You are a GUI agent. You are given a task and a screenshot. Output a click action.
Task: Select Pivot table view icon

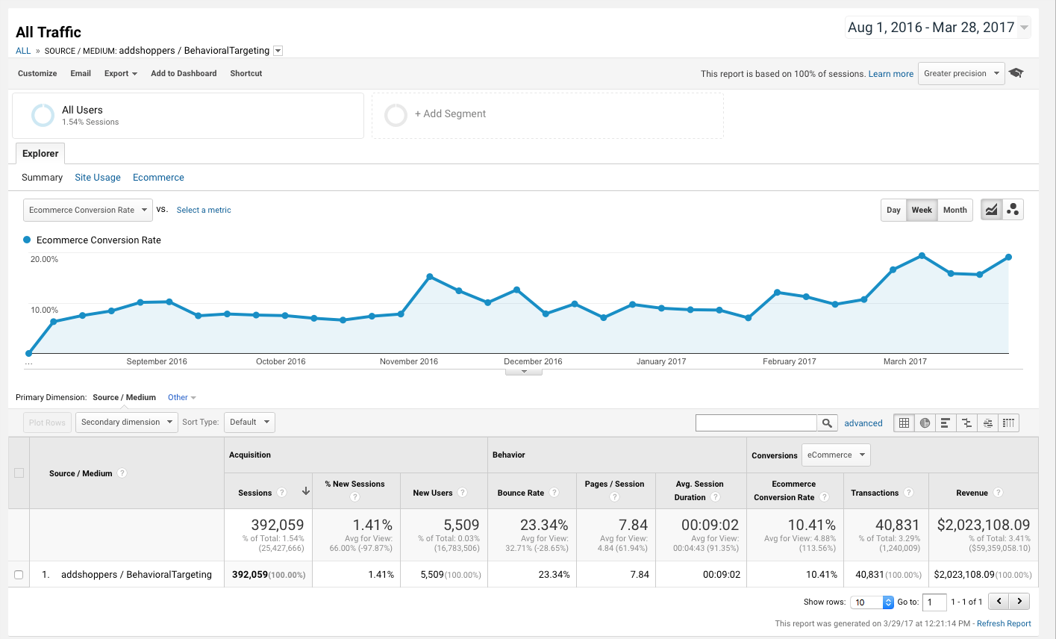(x=1008, y=423)
